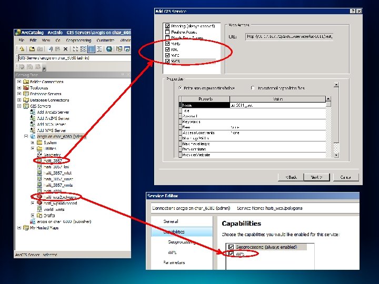
Task: Click the Next button in Add GIS Service
Action: pos(317,177)
